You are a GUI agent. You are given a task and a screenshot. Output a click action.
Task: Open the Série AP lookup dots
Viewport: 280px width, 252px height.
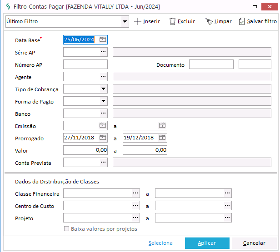point(103,52)
